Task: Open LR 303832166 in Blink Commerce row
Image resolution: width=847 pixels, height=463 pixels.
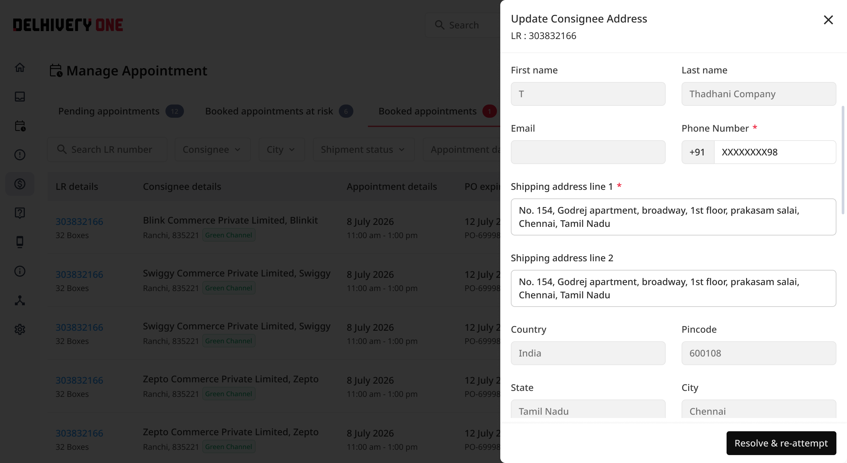Action: pos(79,222)
